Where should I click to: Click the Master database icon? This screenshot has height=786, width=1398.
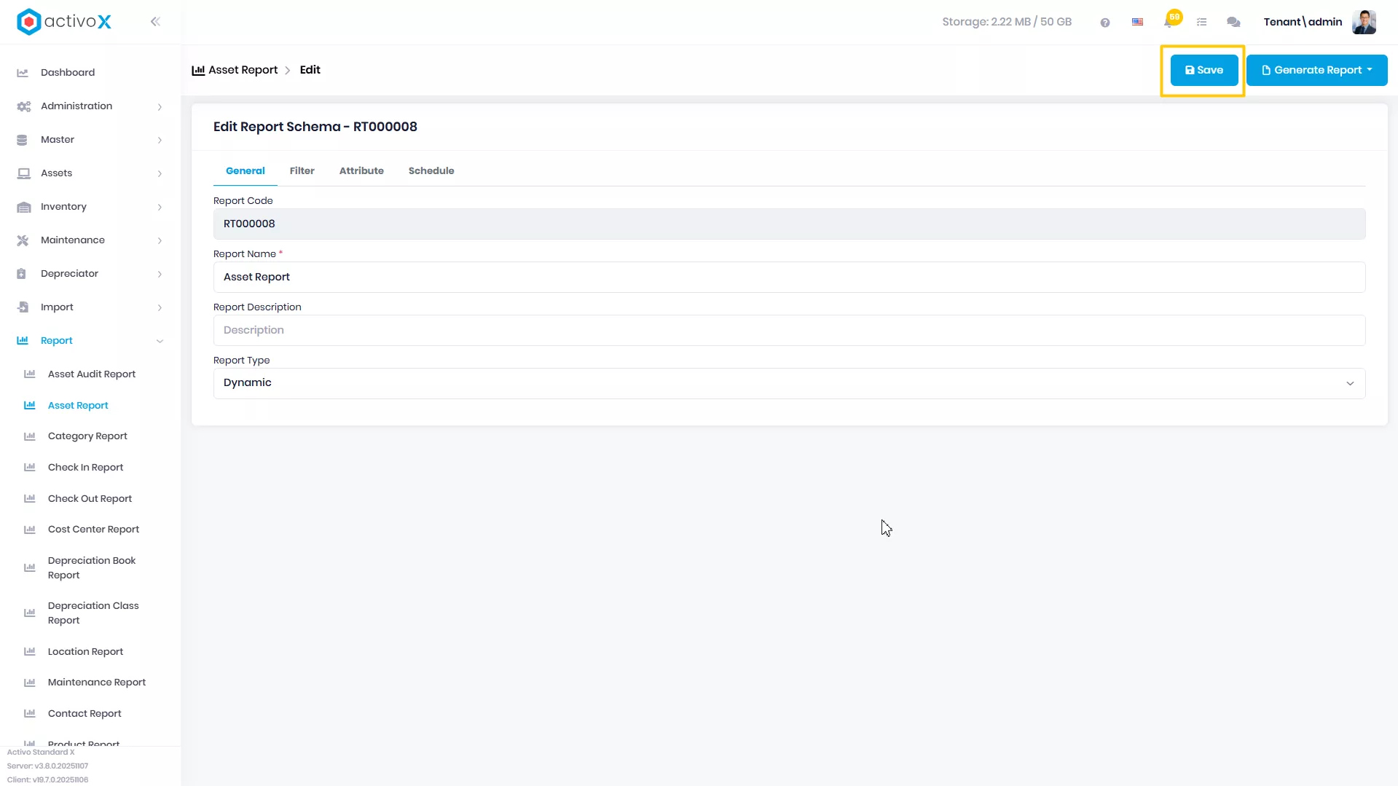[x=22, y=140]
